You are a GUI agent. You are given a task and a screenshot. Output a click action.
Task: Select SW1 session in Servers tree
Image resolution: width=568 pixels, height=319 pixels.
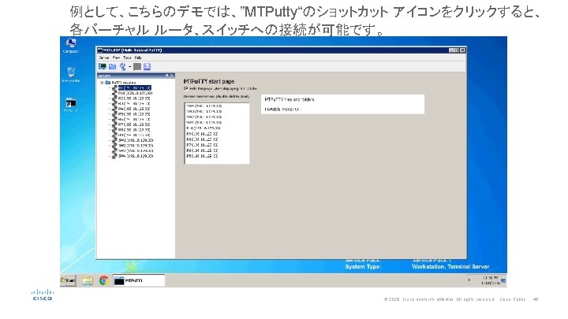[x=136, y=140]
